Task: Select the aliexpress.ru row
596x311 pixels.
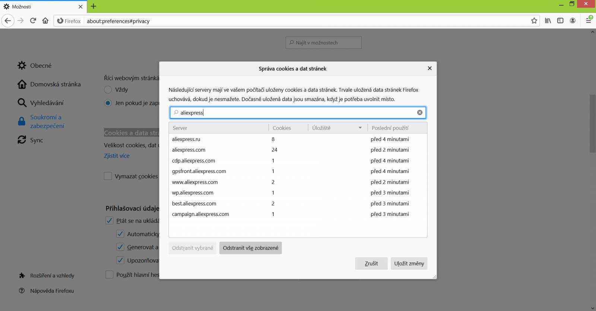Action: [x=298, y=139]
